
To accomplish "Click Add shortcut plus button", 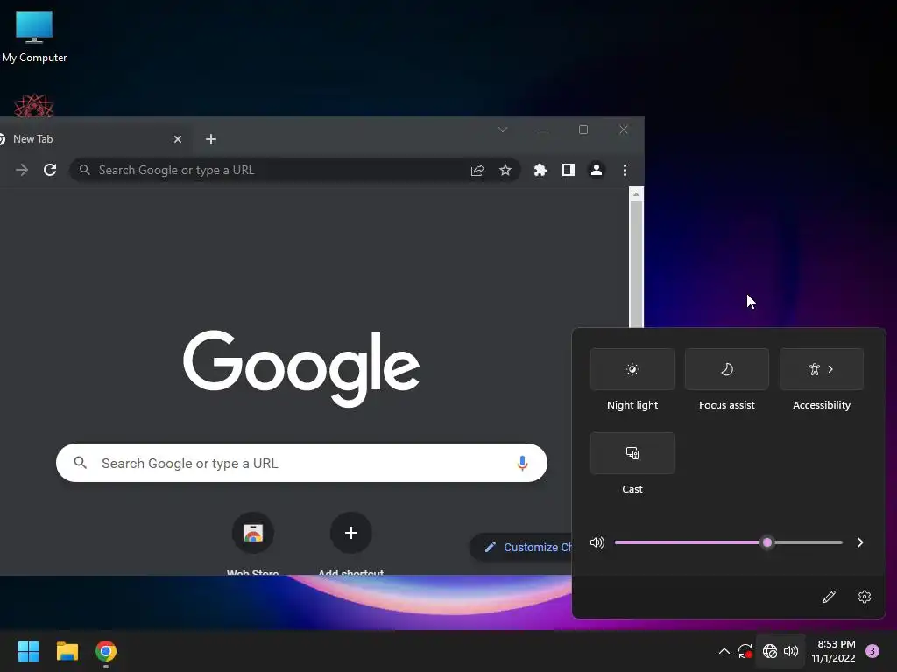I will (350, 533).
